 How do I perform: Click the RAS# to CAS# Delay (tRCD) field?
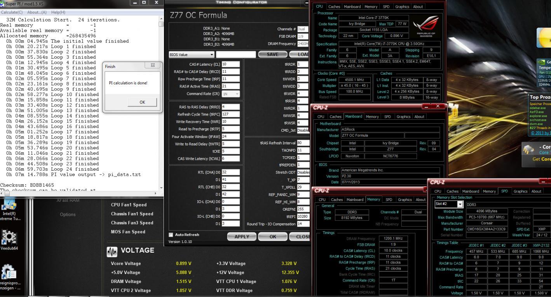(231, 72)
